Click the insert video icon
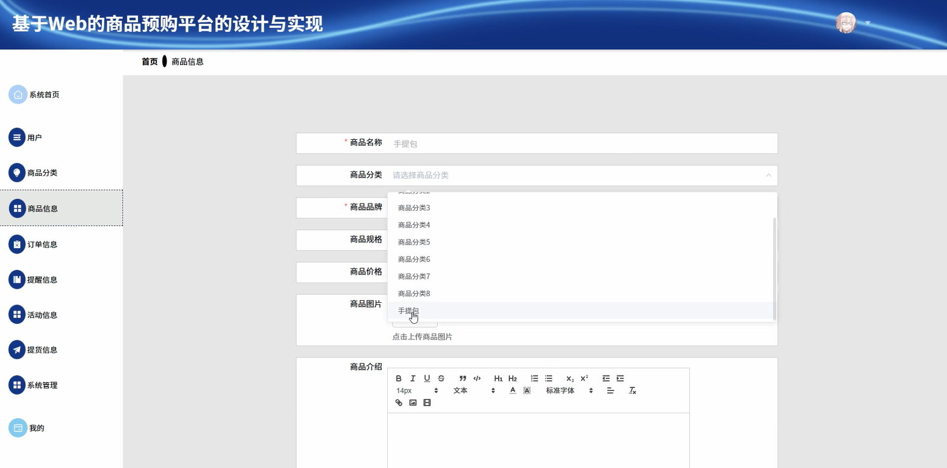 pos(427,402)
